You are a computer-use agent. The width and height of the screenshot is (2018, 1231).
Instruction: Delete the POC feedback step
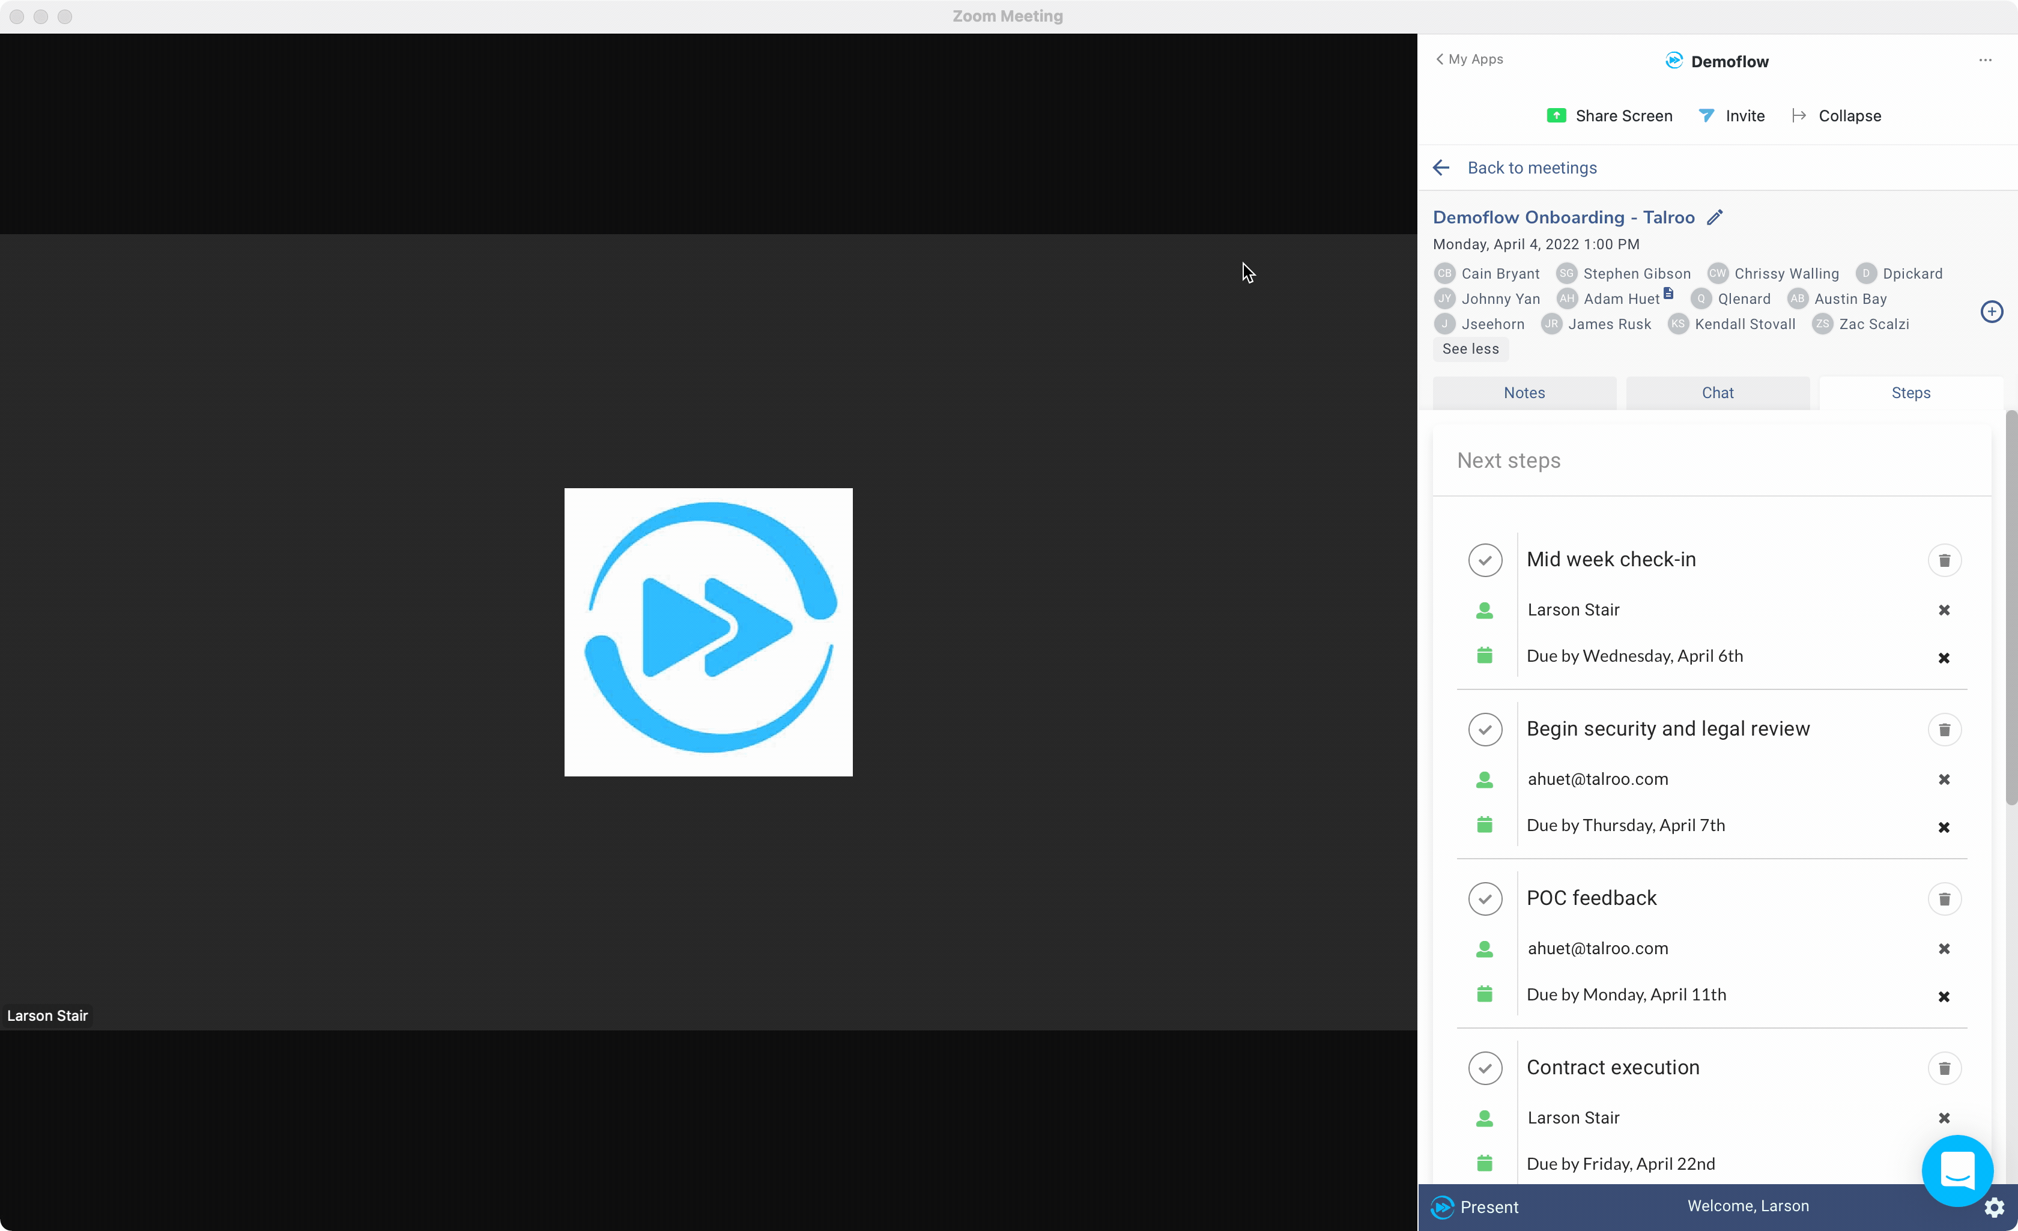pyautogui.click(x=1944, y=898)
